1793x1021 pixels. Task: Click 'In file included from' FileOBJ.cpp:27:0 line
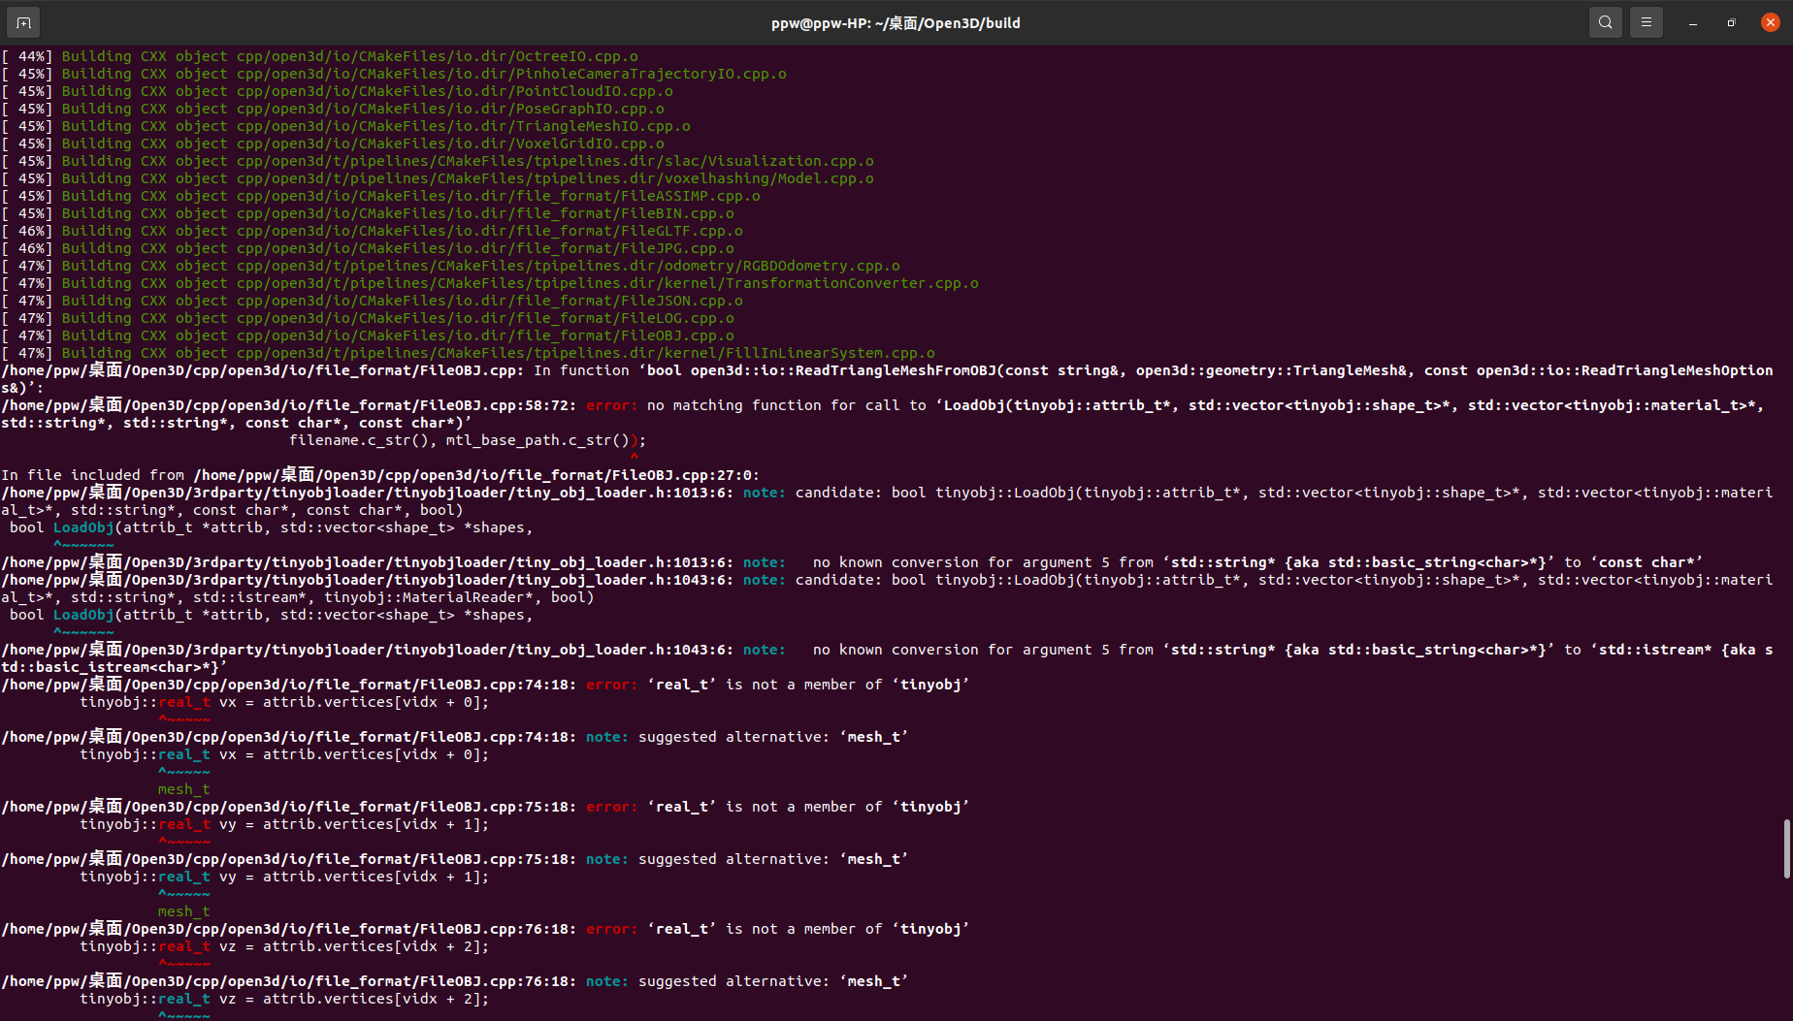click(380, 475)
